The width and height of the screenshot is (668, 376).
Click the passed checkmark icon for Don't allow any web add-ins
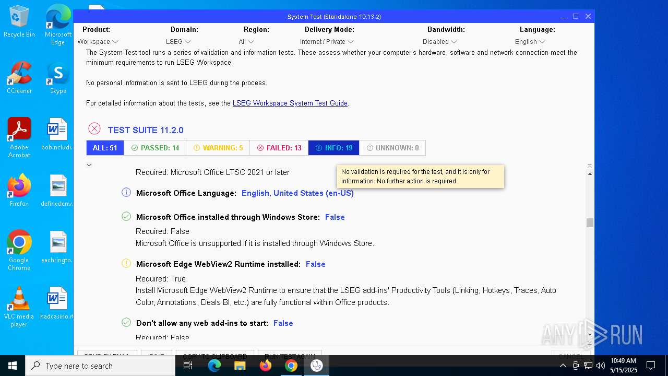pos(126,322)
